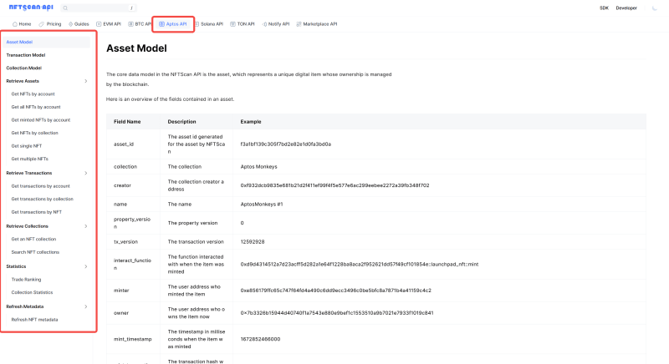Open the Home tab
This screenshot has width=669, height=364.
(22, 24)
